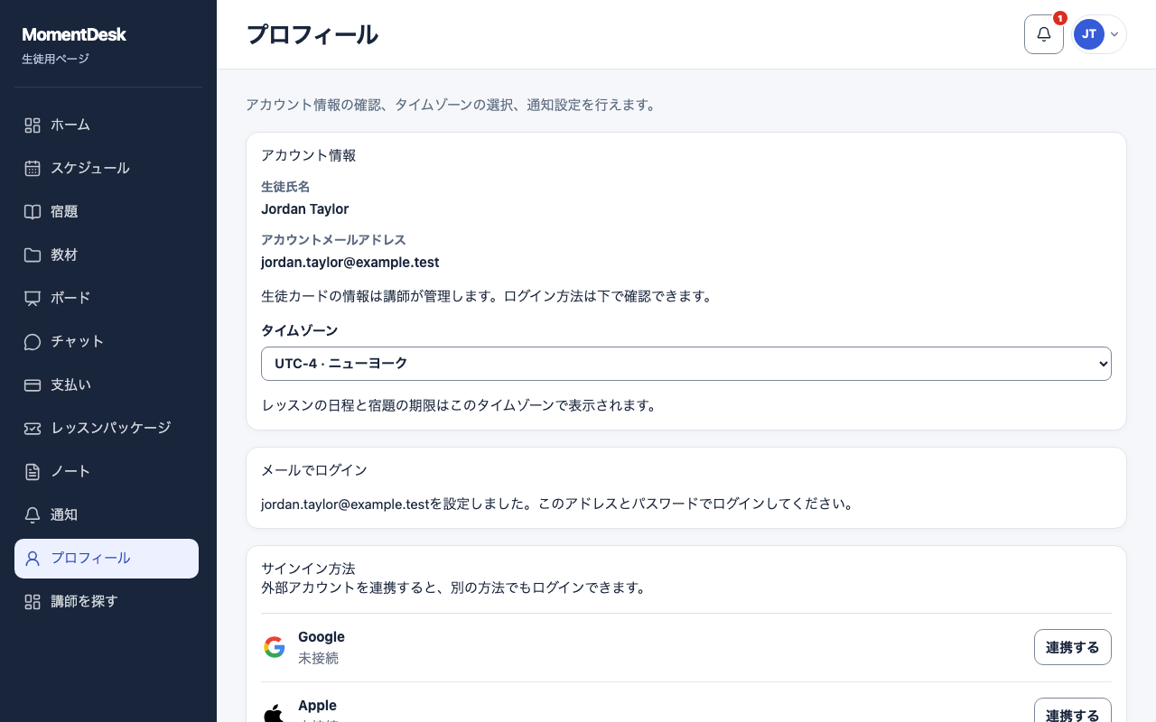
Task: Open レッスンパッケージ menu item
Action: pyautogui.click(x=107, y=429)
